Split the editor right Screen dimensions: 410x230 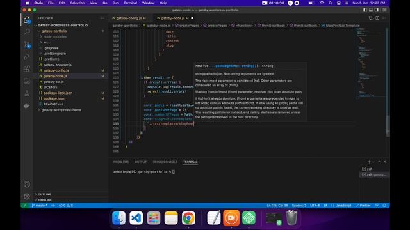click(377, 18)
